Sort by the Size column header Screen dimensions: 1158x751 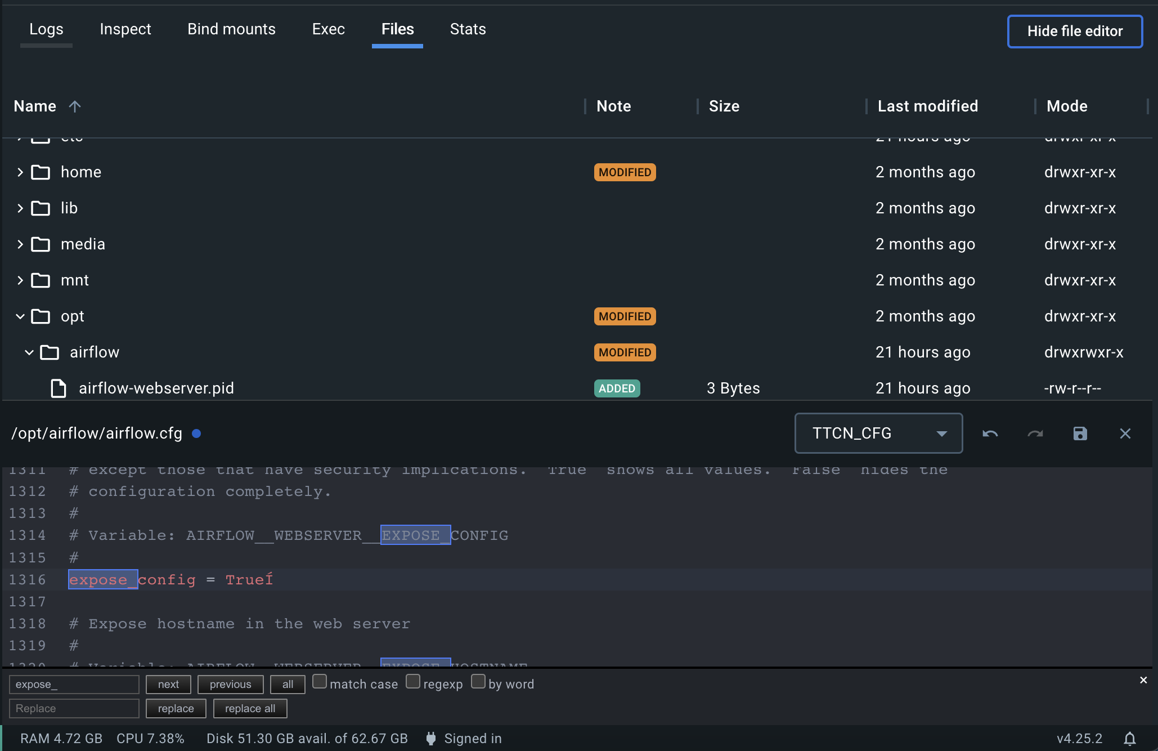pos(724,106)
